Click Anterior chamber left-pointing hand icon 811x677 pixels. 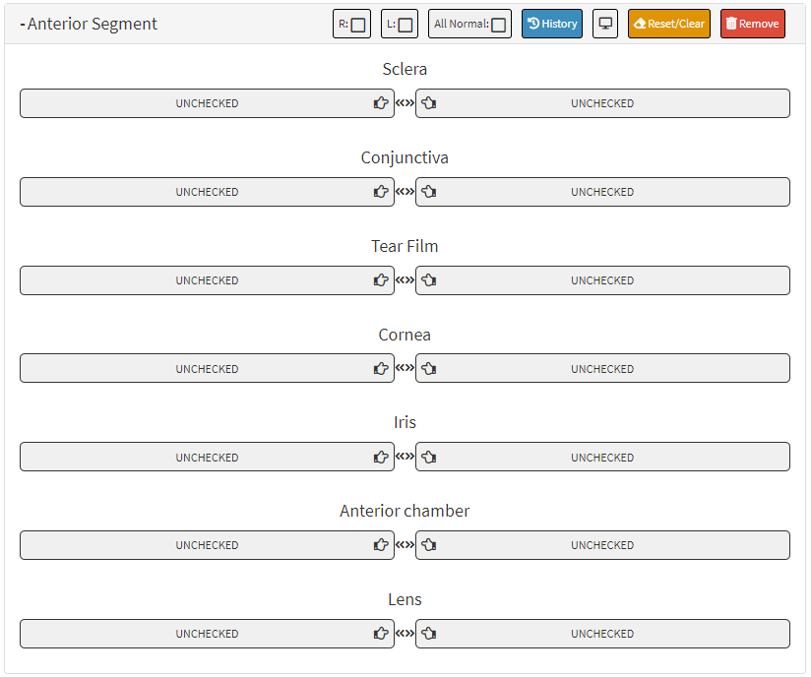(x=429, y=545)
